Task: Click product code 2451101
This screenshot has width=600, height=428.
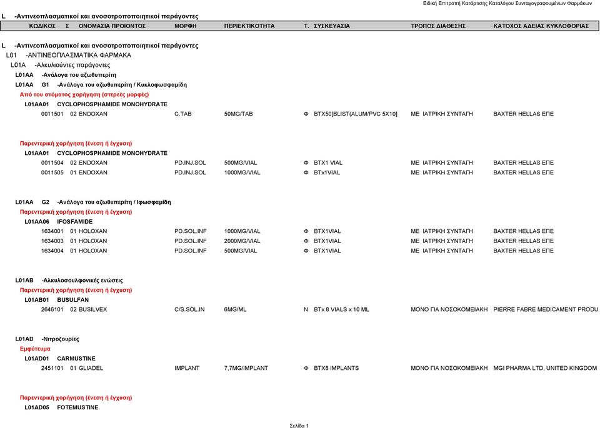Action: point(52,369)
